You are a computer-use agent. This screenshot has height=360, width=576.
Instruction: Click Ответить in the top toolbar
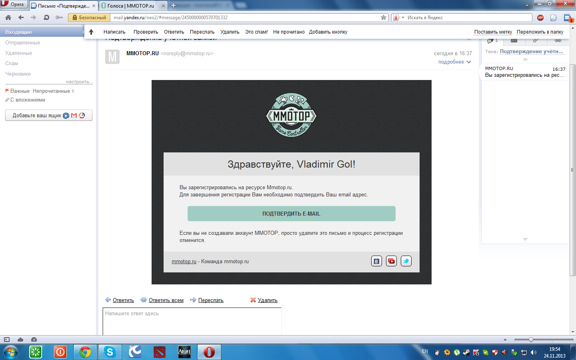pyautogui.click(x=174, y=32)
